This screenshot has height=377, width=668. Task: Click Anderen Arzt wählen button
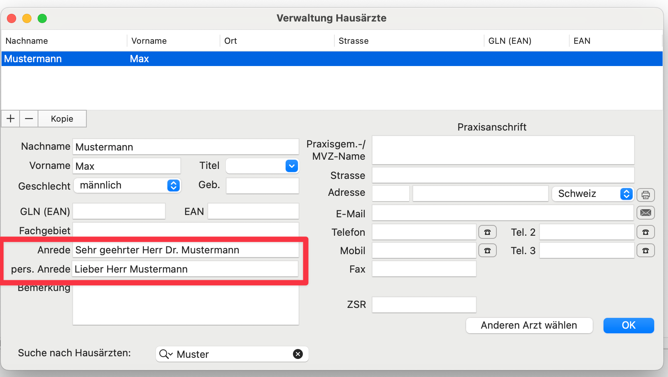pos(529,325)
